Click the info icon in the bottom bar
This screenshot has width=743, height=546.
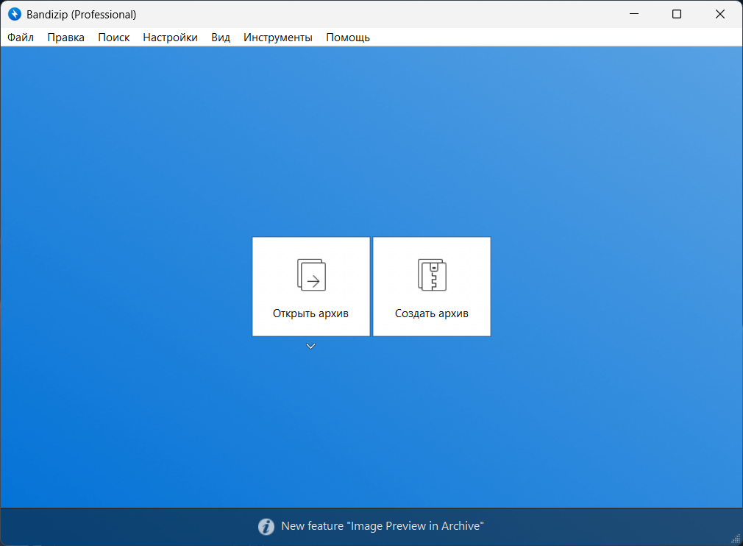coord(266,526)
